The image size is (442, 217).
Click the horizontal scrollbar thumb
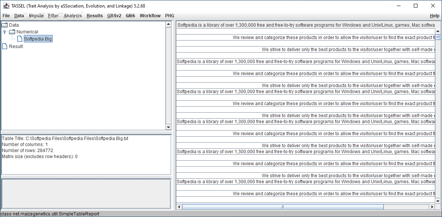(x=283, y=207)
